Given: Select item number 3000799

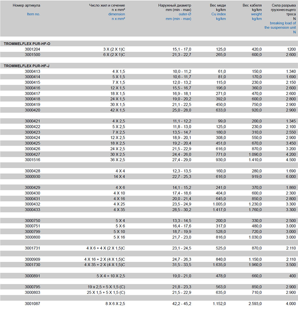Looking at the screenshot, I should coord(32,232).
